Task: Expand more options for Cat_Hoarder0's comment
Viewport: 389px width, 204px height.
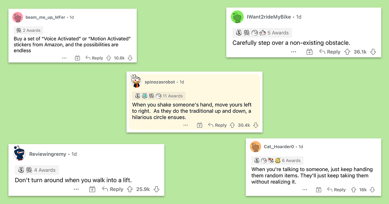Action: (x=305, y=190)
